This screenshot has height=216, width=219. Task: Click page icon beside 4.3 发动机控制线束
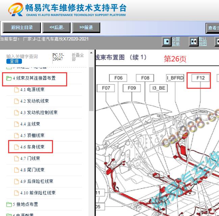click(17, 113)
